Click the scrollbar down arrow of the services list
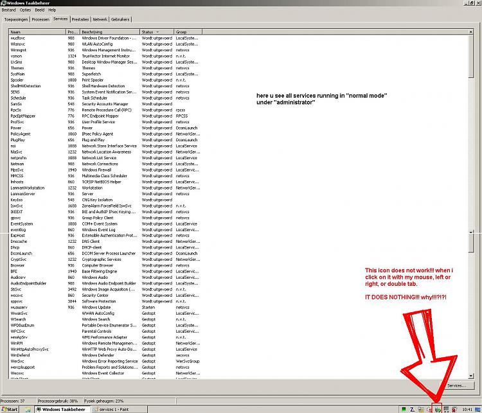The width and height of the screenshot is (482, 413). (x=471, y=376)
